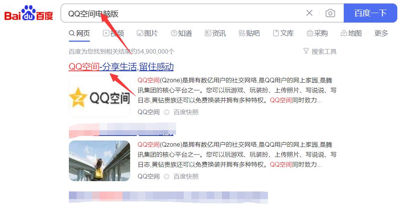Clear the search box with X icon
400x206 pixels.
309,13
